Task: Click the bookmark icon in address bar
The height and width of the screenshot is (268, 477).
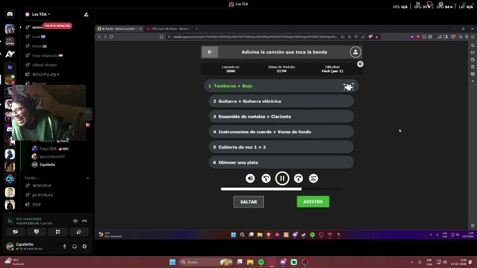Action: point(161,37)
